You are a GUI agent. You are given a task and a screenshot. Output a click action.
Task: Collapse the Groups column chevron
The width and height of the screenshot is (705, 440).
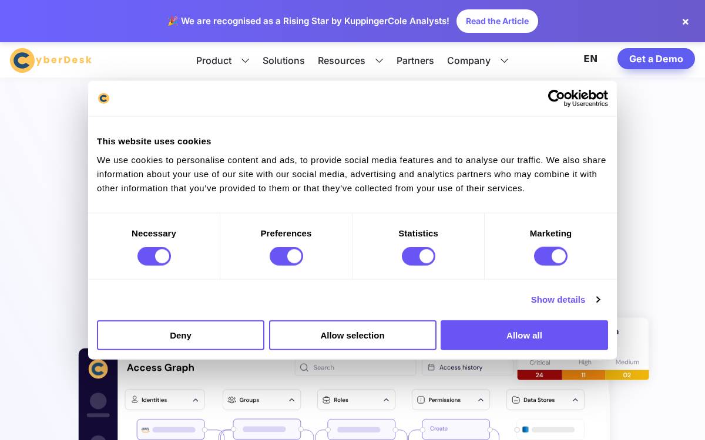click(291, 400)
